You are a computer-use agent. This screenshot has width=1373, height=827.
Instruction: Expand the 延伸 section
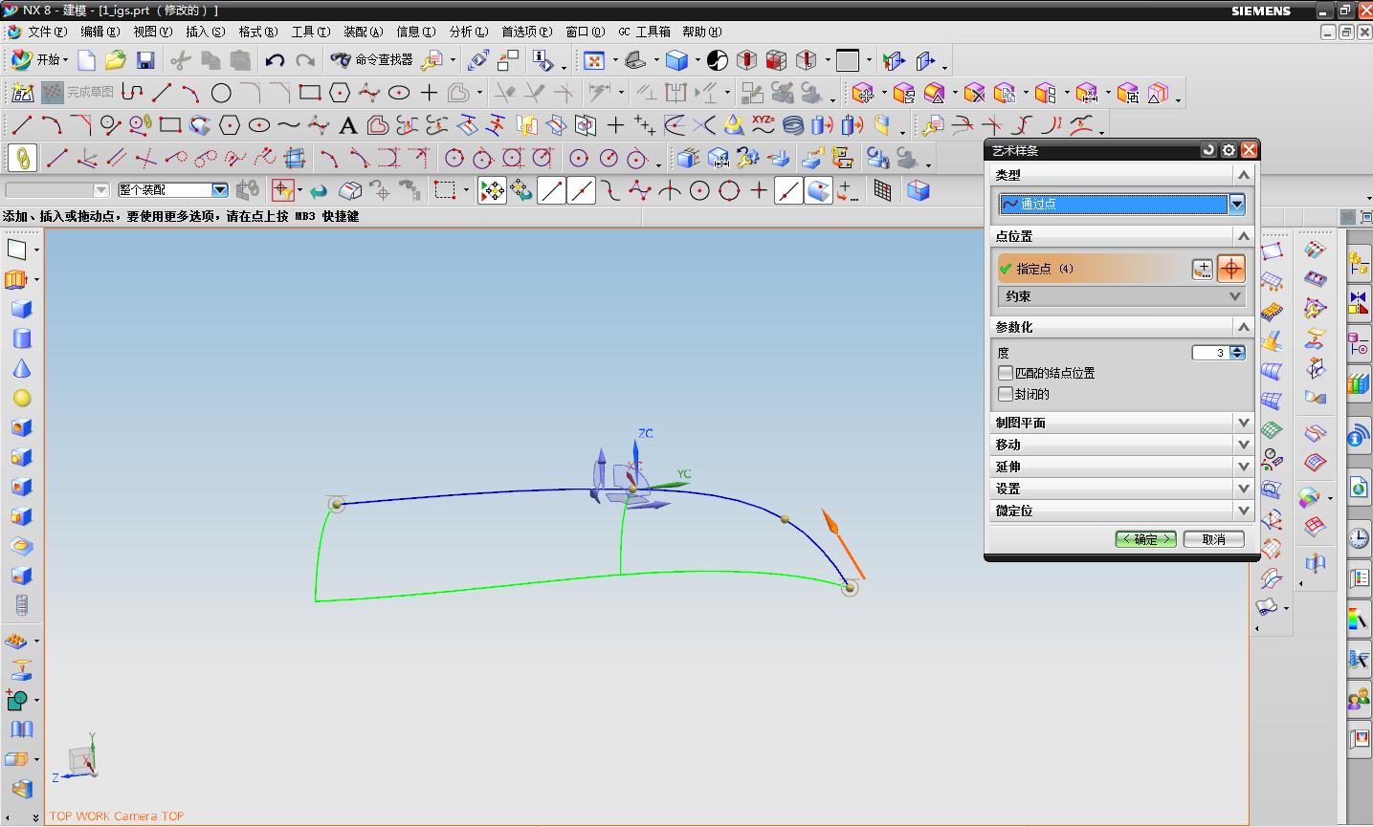(1120, 467)
